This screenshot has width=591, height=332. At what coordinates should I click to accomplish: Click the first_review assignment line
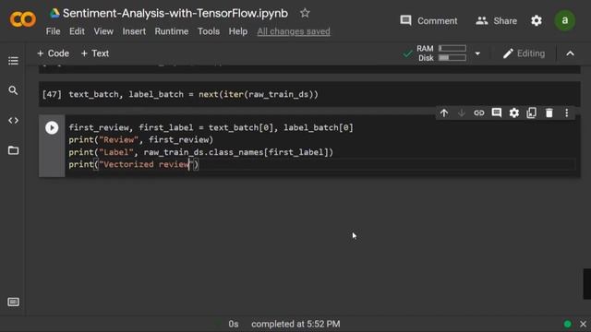211,127
